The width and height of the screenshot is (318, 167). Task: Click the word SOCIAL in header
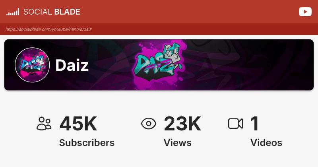[38, 12]
